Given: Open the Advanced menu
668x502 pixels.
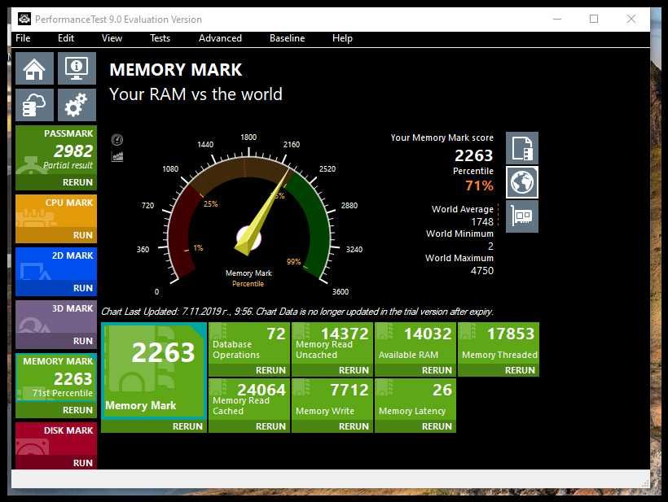Looking at the screenshot, I should click(x=220, y=38).
